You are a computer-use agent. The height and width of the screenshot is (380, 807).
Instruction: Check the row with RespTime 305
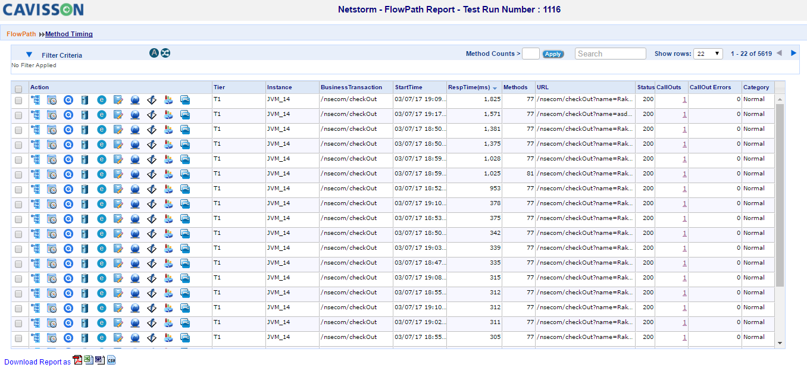18,338
